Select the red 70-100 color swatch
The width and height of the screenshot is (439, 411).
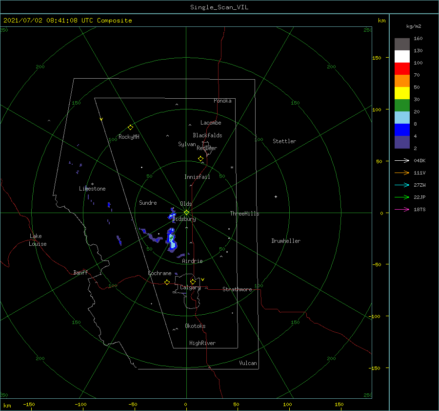coord(402,69)
